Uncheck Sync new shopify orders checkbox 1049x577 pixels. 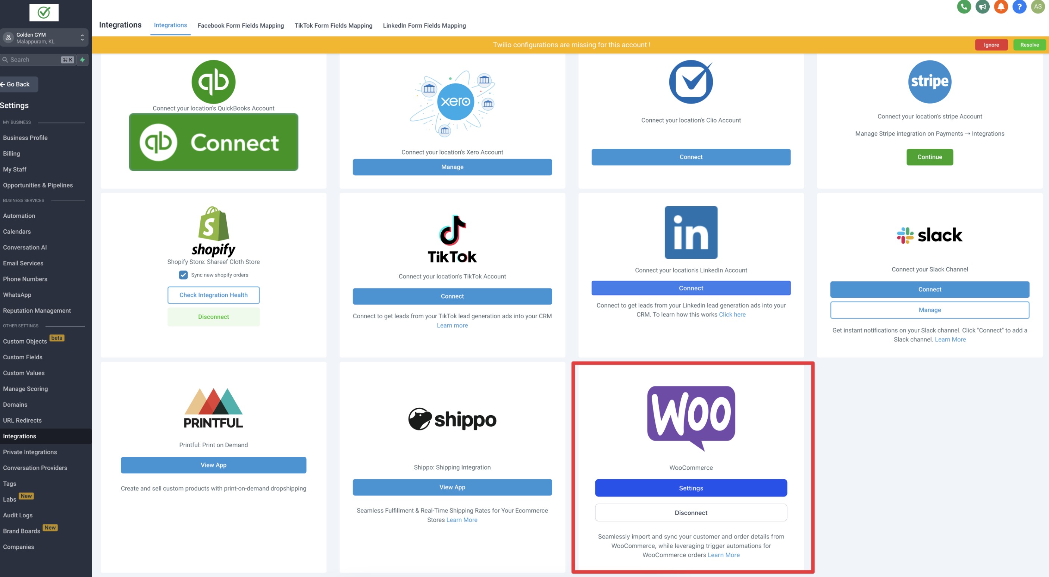point(183,275)
